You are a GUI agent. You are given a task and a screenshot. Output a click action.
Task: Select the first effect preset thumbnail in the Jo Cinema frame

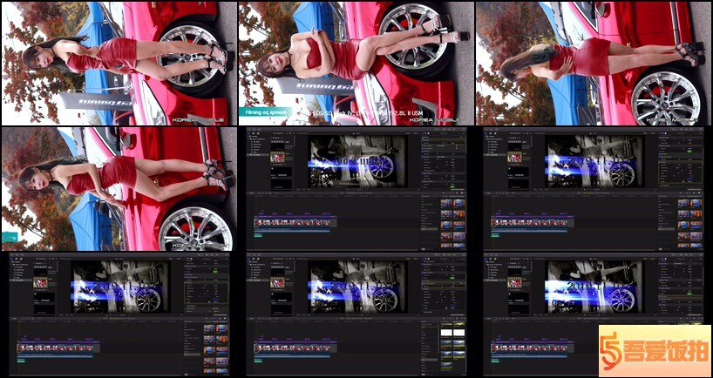tap(445, 204)
